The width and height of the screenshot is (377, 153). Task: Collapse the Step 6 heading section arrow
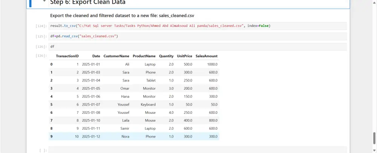coord(44,2)
